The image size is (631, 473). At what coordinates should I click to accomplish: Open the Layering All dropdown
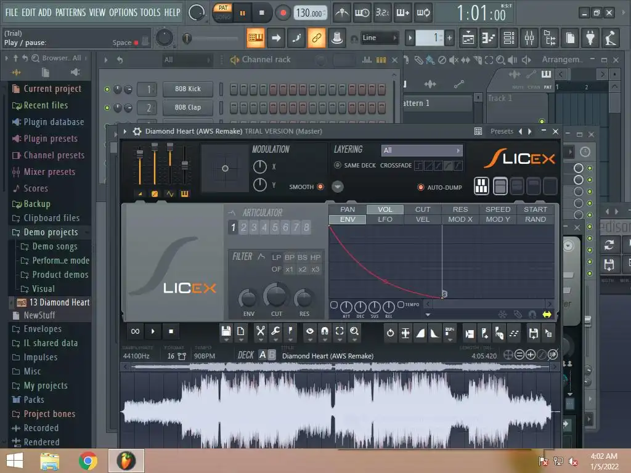point(421,150)
